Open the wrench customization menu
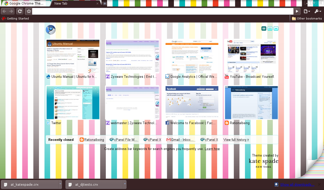Image resolution: width=324 pixels, height=190 pixels. (317, 11)
